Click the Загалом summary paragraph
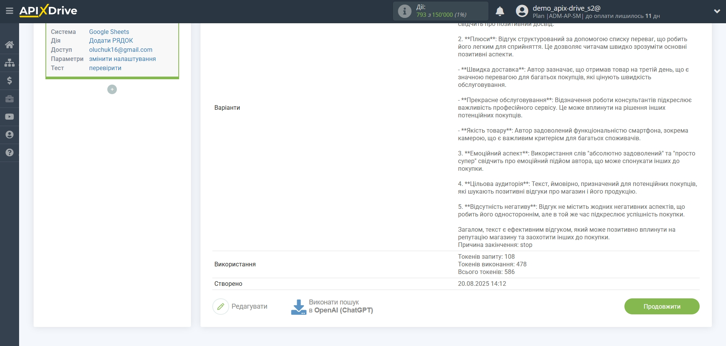726x346 pixels. click(567, 233)
